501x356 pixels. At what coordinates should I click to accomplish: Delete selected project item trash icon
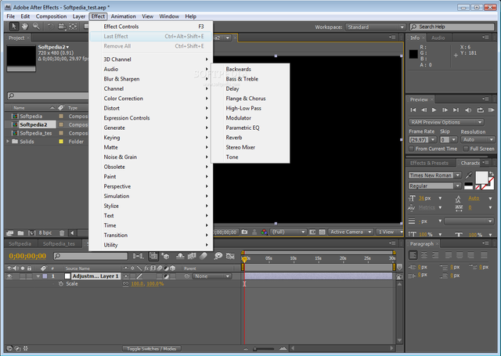(62, 233)
